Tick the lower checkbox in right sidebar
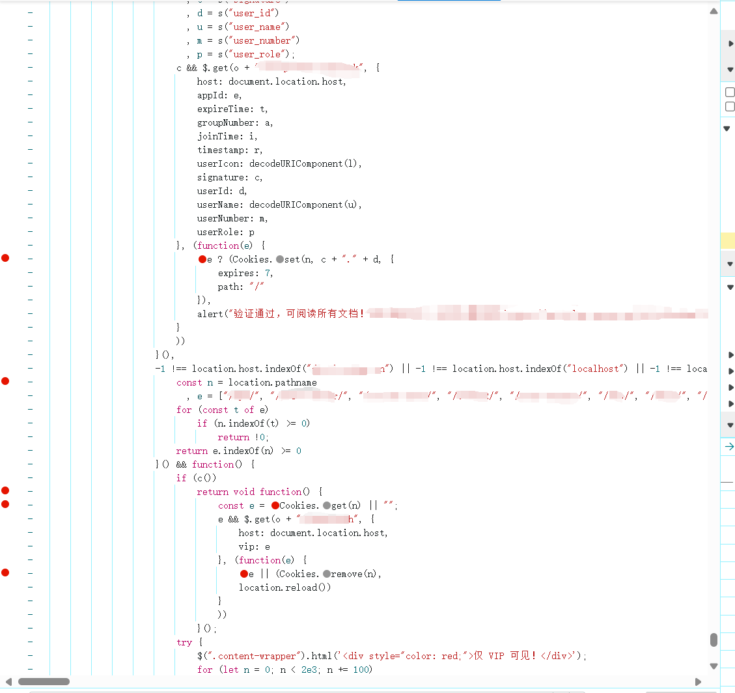 tap(730, 106)
